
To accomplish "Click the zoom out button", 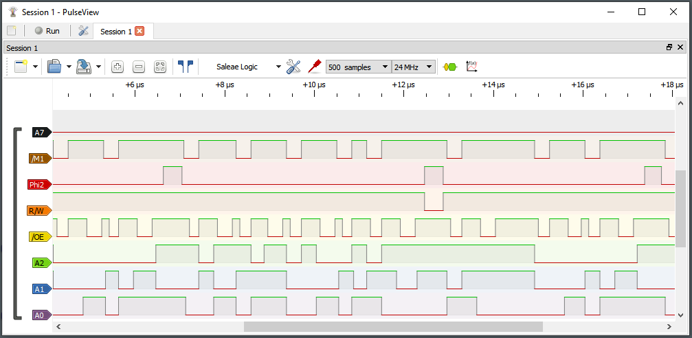I will tap(139, 67).
